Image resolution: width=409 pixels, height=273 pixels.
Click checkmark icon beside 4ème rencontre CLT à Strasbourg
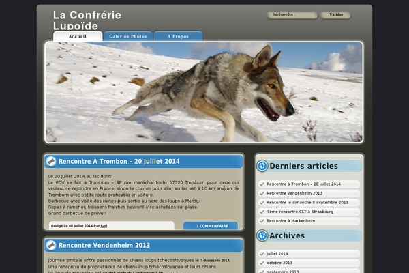tap(262, 212)
